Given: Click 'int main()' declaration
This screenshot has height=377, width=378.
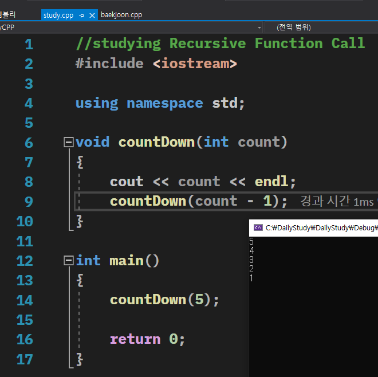Looking at the screenshot, I should (117, 261).
